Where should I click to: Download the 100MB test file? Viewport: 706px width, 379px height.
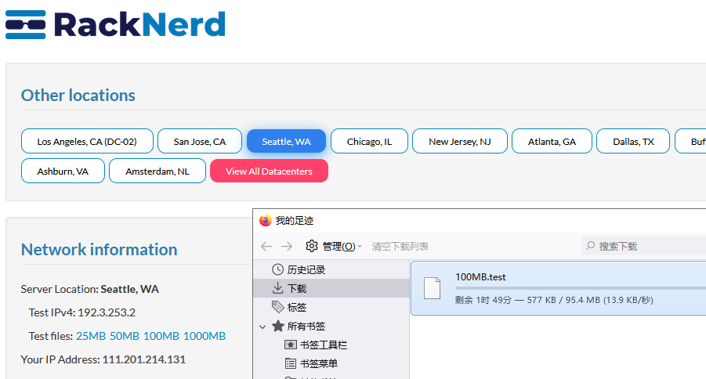tap(161, 336)
